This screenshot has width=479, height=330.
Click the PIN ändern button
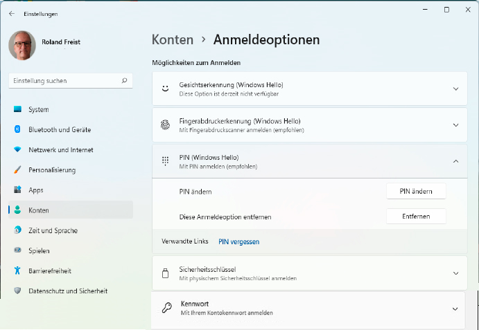coord(416,191)
